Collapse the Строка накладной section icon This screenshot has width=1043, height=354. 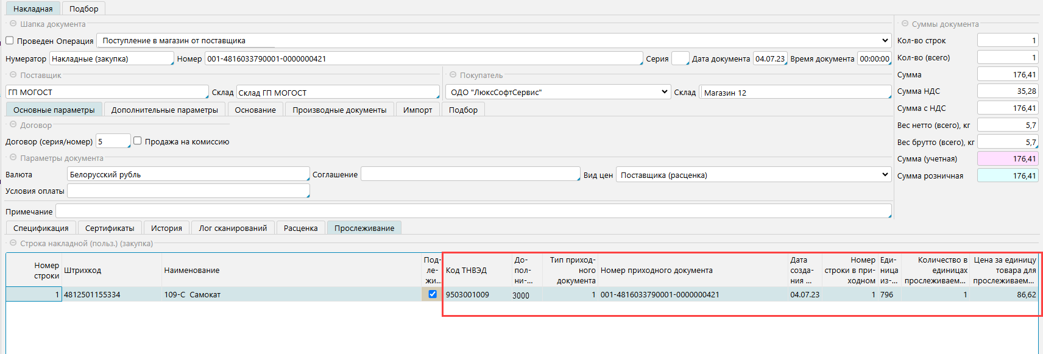click(x=13, y=243)
